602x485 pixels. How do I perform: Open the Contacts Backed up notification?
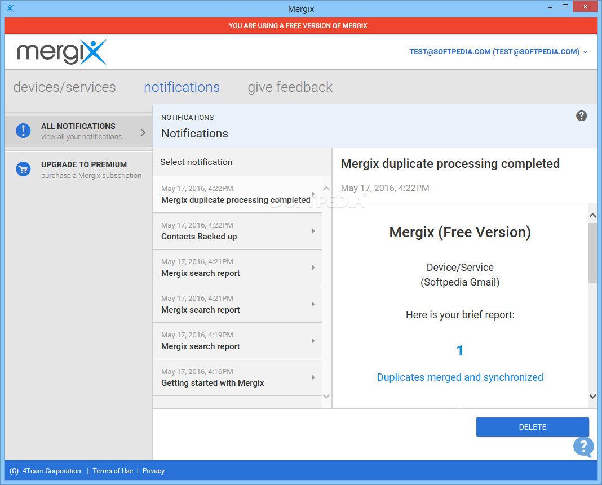tap(237, 231)
